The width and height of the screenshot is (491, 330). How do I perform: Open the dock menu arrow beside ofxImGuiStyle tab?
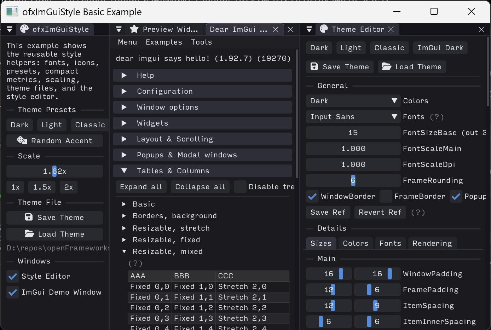pyautogui.click(x=10, y=29)
